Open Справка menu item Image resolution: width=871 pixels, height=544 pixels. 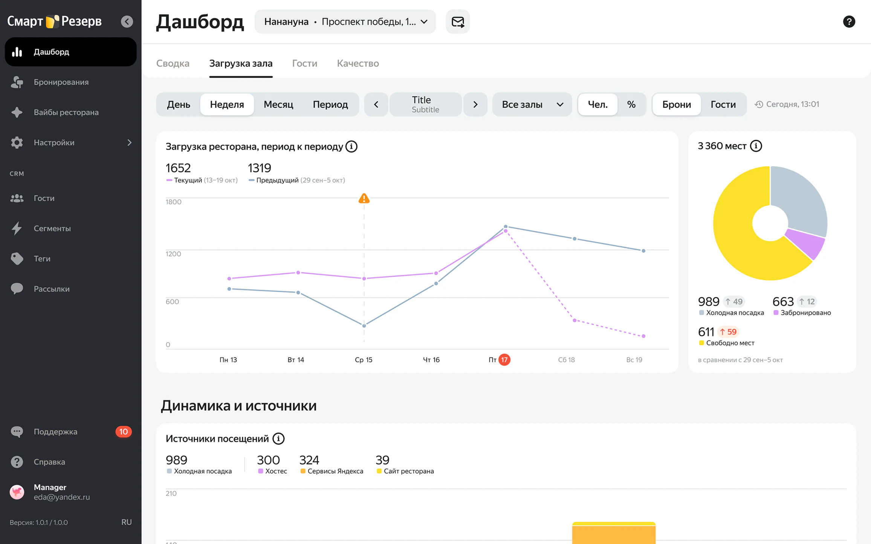(71, 461)
